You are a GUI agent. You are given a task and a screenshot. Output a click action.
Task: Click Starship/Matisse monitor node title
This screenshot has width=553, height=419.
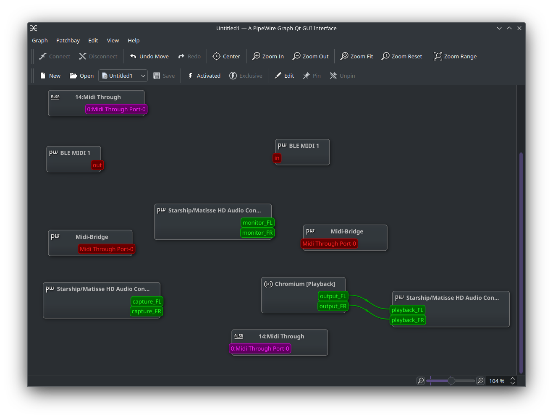[215, 210]
